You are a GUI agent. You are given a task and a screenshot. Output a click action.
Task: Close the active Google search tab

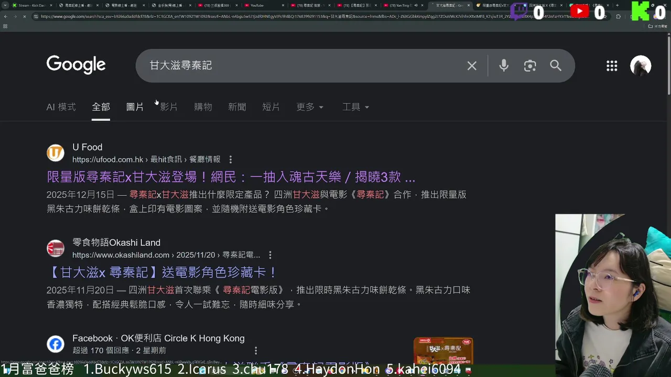pyautogui.click(x=468, y=5)
